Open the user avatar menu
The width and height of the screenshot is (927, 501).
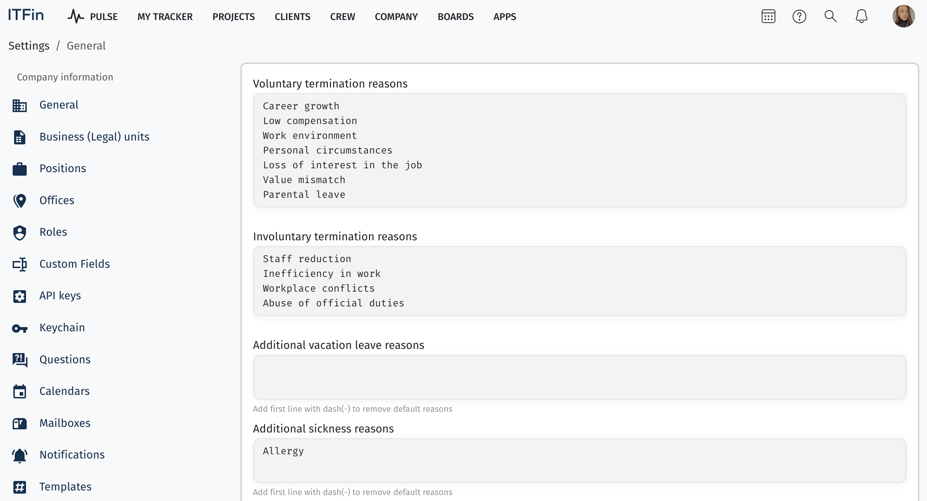pyautogui.click(x=903, y=16)
